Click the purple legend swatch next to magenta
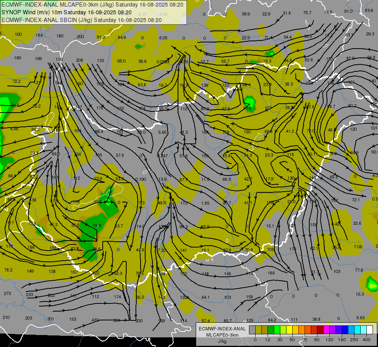Viewport: 378px width, 347px height. click(333, 330)
